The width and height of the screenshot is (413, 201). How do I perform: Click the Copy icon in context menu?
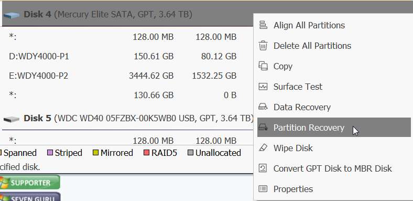263,66
